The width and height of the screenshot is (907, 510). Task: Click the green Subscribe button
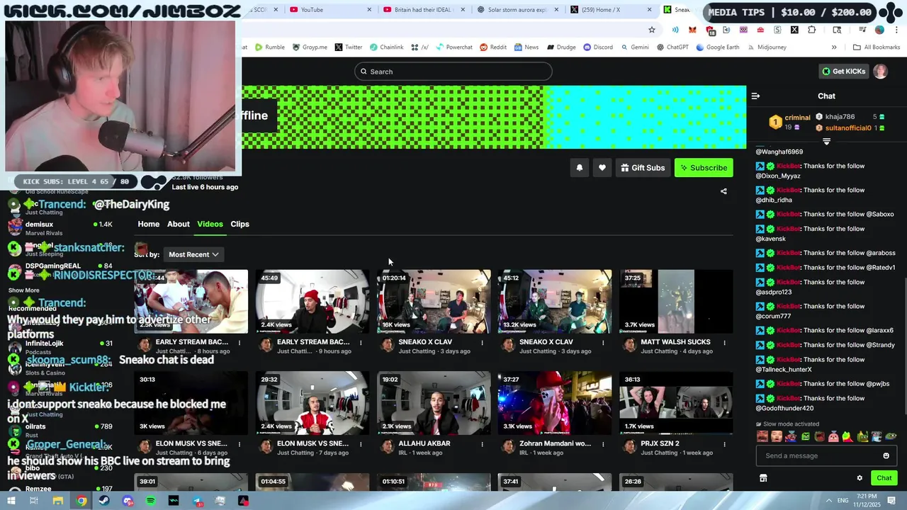(x=704, y=168)
